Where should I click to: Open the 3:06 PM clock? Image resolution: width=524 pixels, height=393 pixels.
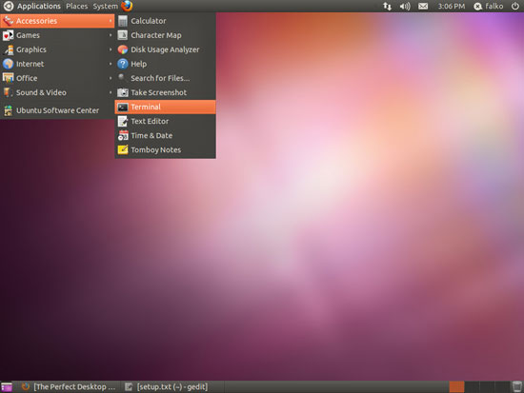[x=452, y=6]
